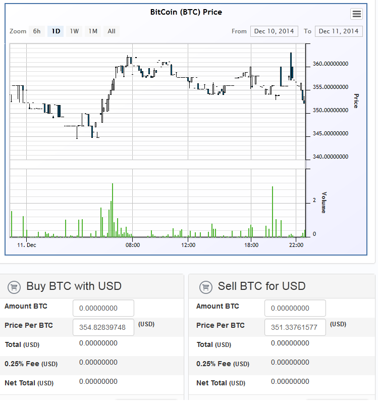Edit the To date field Dec 11, 2014
The image size is (378, 401).
339,31
